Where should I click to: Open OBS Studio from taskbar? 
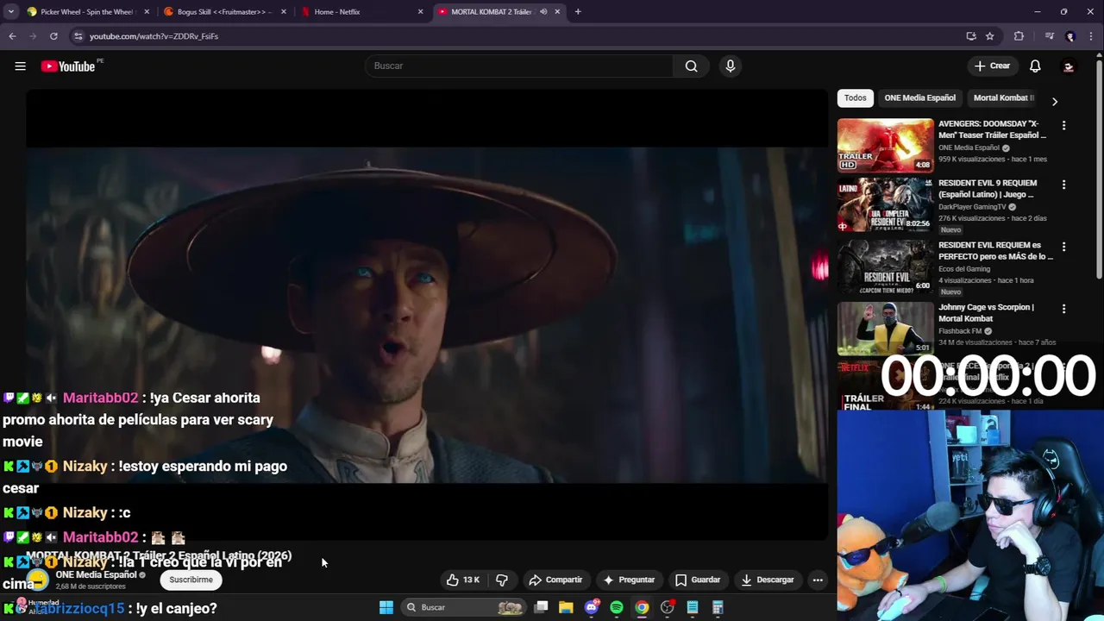coord(668,607)
